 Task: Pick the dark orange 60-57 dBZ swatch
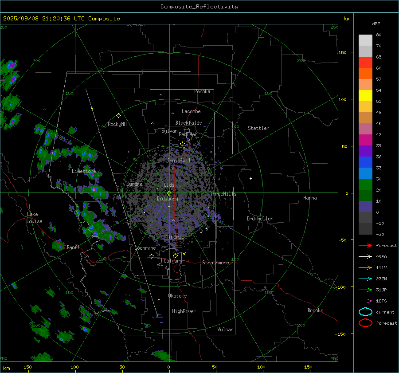[365, 74]
